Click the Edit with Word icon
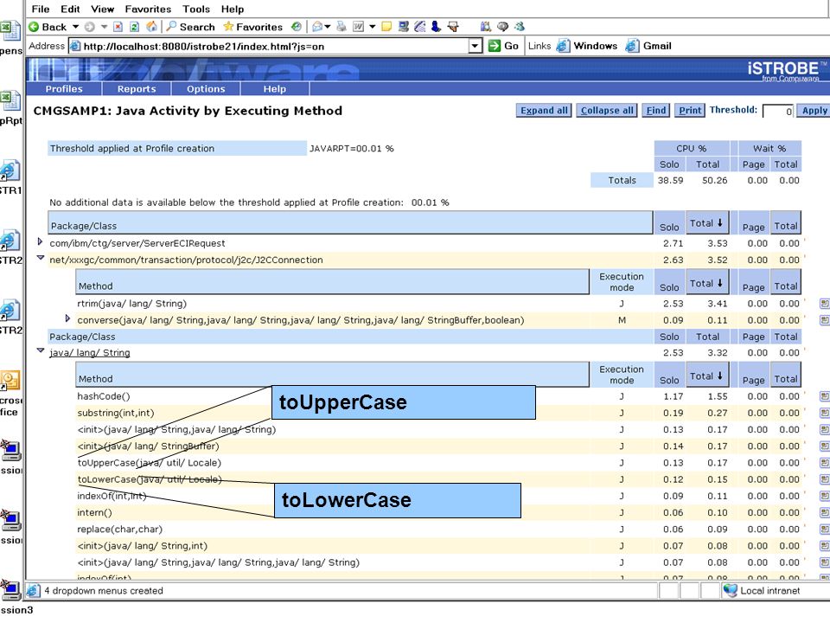 [358, 27]
